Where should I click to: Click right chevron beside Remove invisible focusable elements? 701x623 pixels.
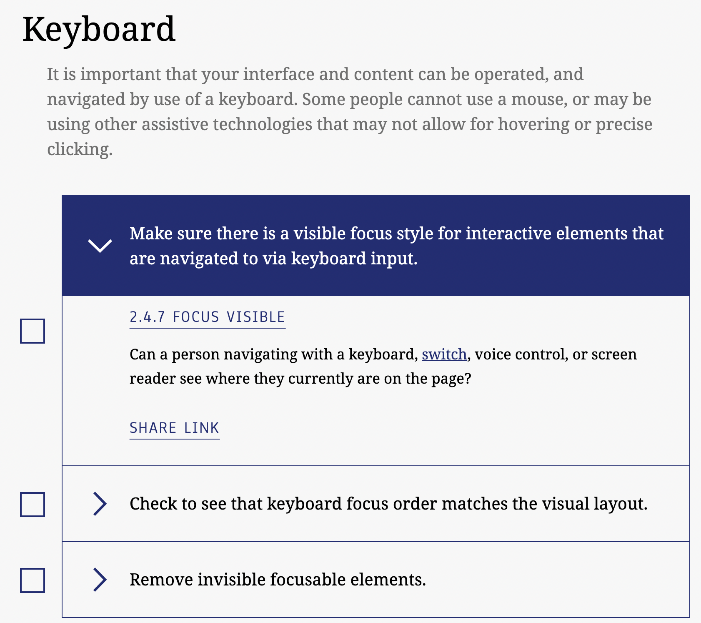coord(100,580)
